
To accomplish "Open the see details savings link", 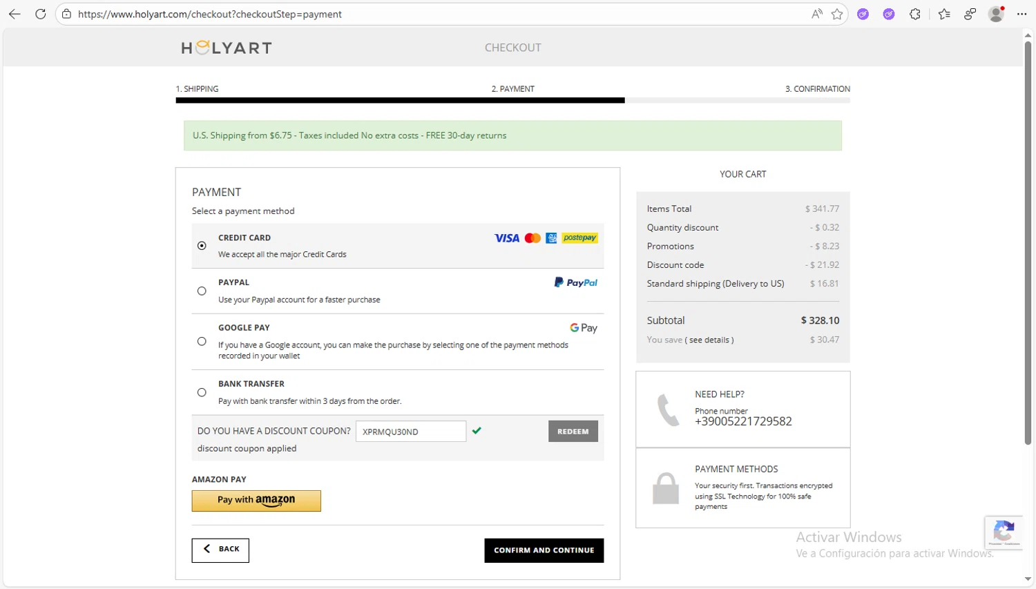I will coord(709,340).
